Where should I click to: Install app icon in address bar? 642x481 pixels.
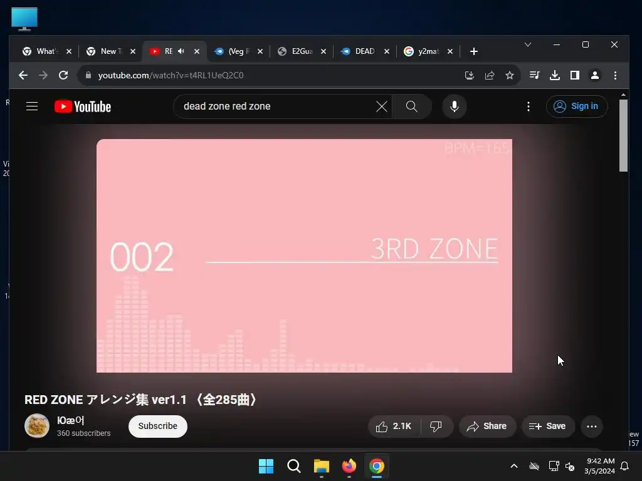click(x=469, y=75)
